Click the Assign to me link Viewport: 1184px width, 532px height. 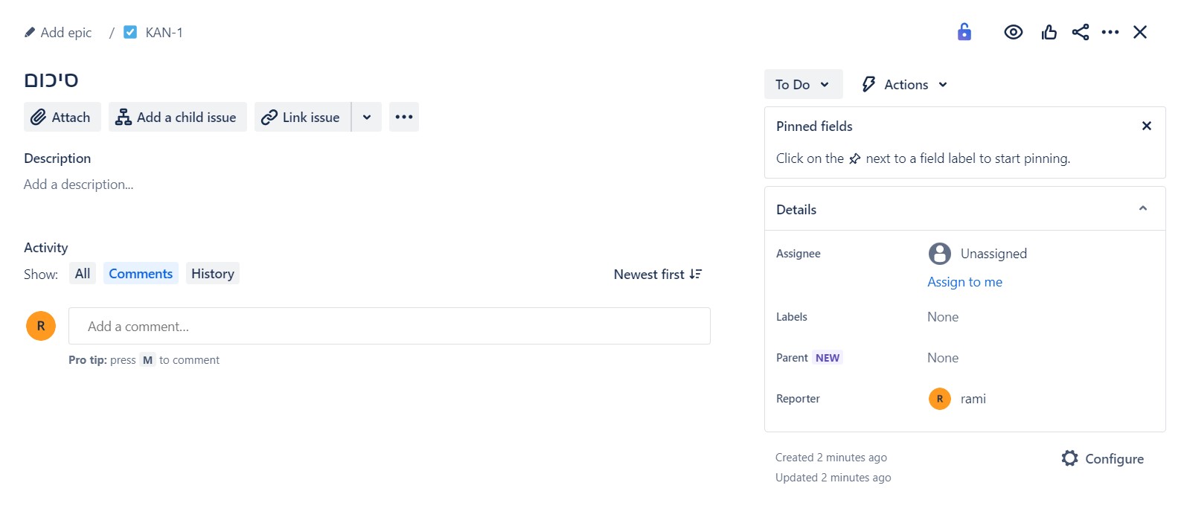point(964,282)
